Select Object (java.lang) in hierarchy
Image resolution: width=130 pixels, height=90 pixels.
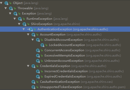(x=25, y=3)
